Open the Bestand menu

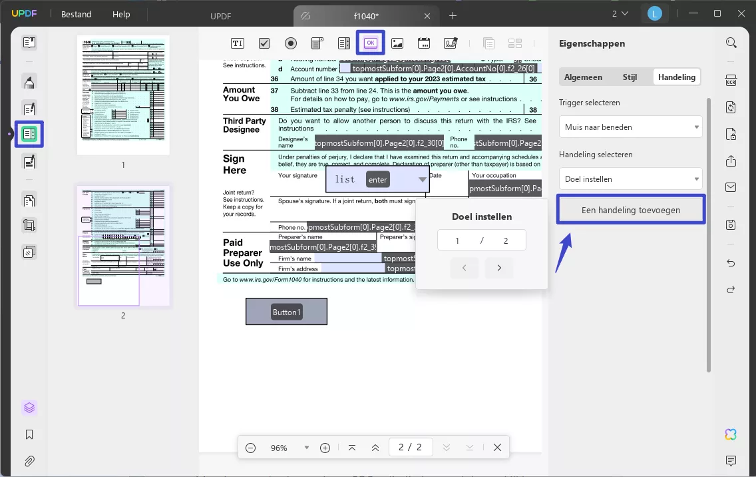pos(76,15)
